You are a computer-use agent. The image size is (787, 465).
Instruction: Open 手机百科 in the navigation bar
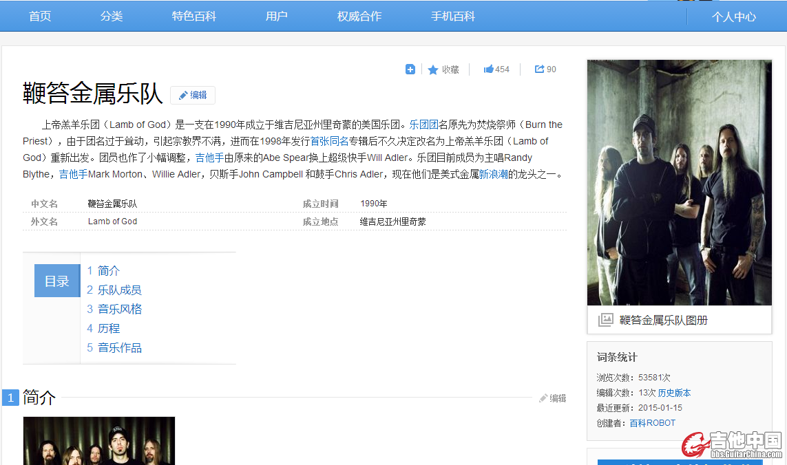[x=453, y=17]
